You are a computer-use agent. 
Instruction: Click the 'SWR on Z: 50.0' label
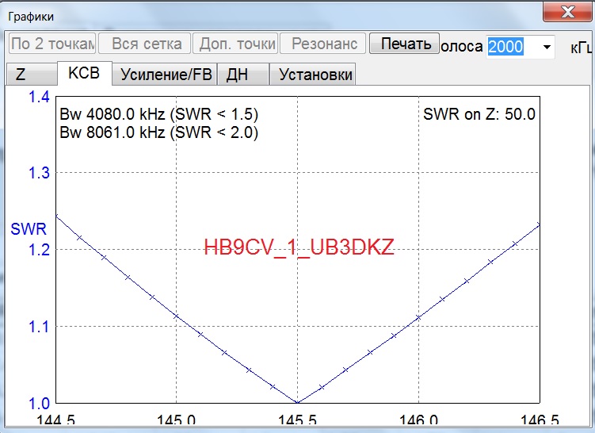479,114
